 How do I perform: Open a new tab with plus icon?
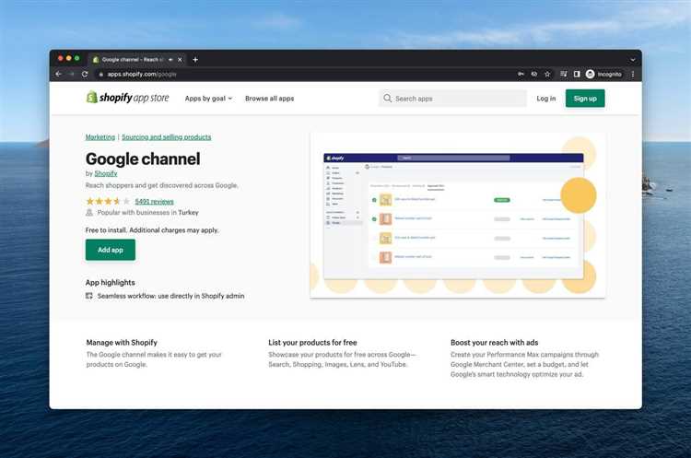195,60
